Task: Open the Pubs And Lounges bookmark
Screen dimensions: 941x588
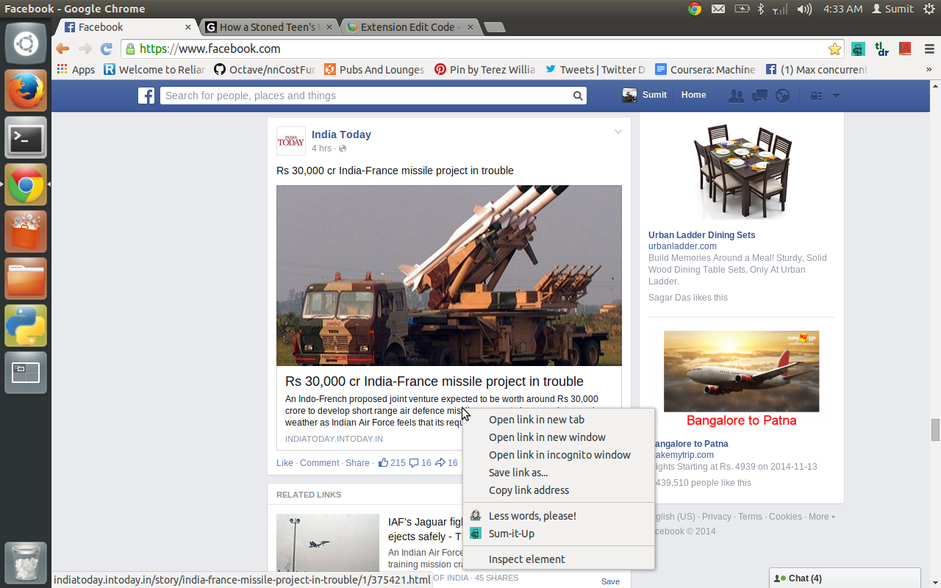Action: pos(374,70)
